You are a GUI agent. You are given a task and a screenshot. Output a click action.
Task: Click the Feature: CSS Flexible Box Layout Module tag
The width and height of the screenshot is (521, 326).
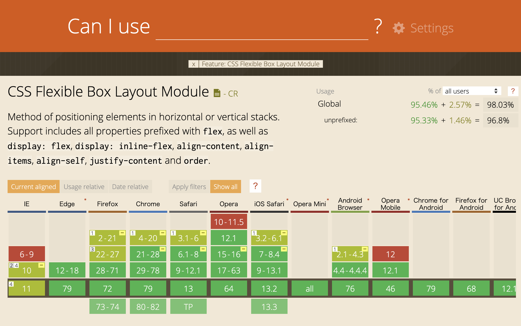coord(261,64)
